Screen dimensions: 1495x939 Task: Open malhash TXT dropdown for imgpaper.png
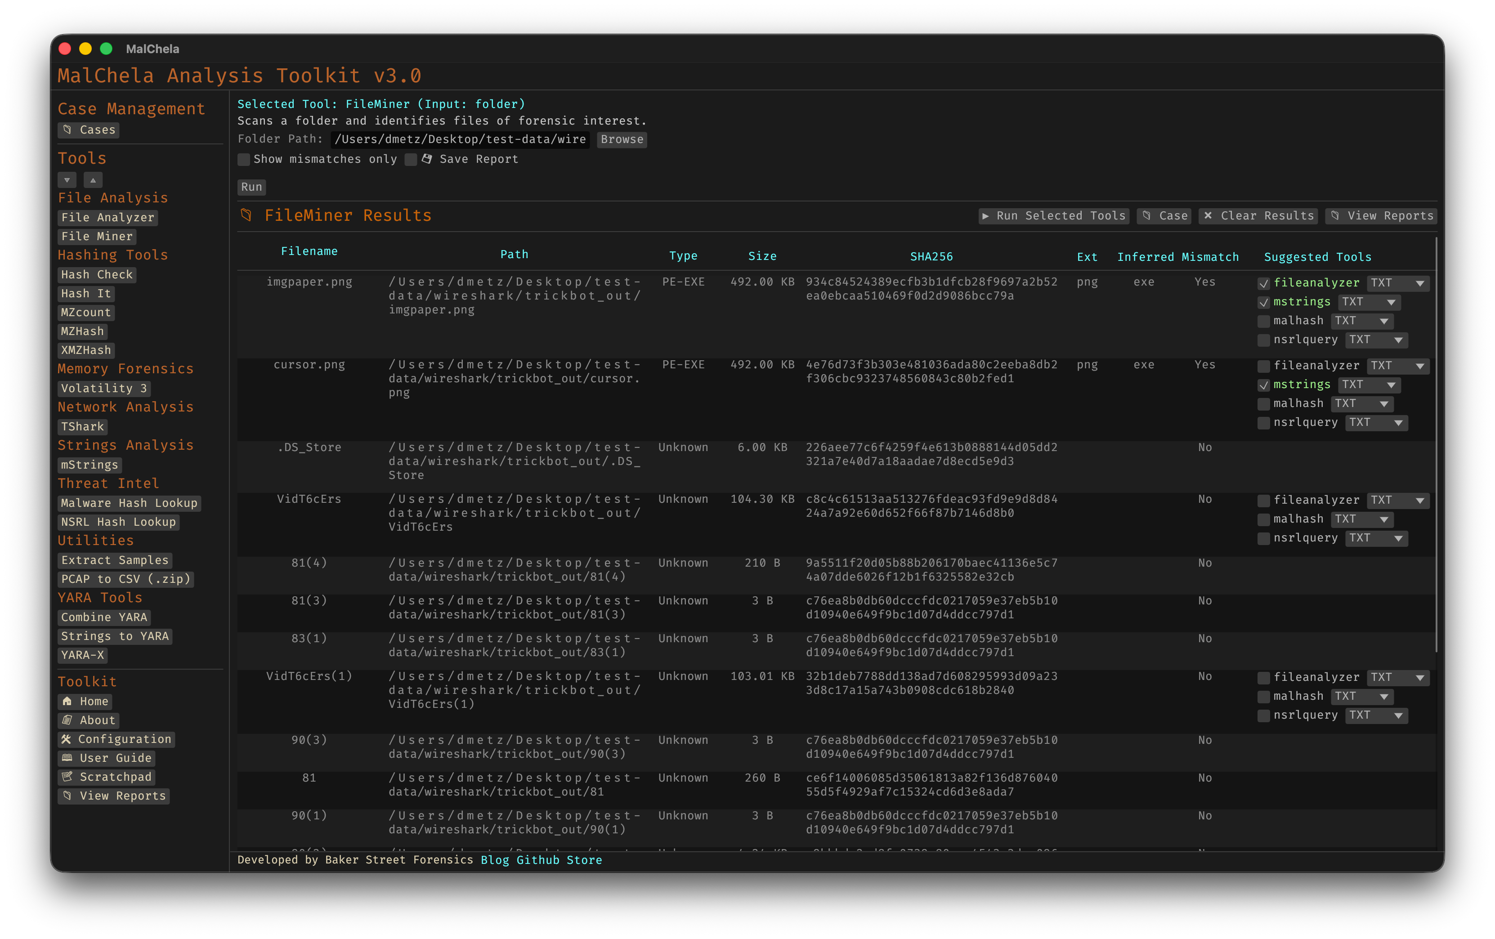click(1362, 321)
